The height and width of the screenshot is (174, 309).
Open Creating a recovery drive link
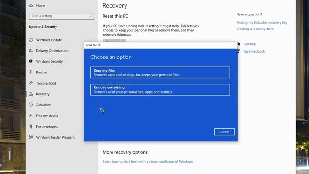(255, 29)
